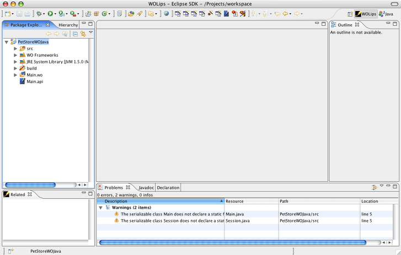This screenshot has height=255, width=401.
Task: Expand the src folder
Action: tap(15, 48)
